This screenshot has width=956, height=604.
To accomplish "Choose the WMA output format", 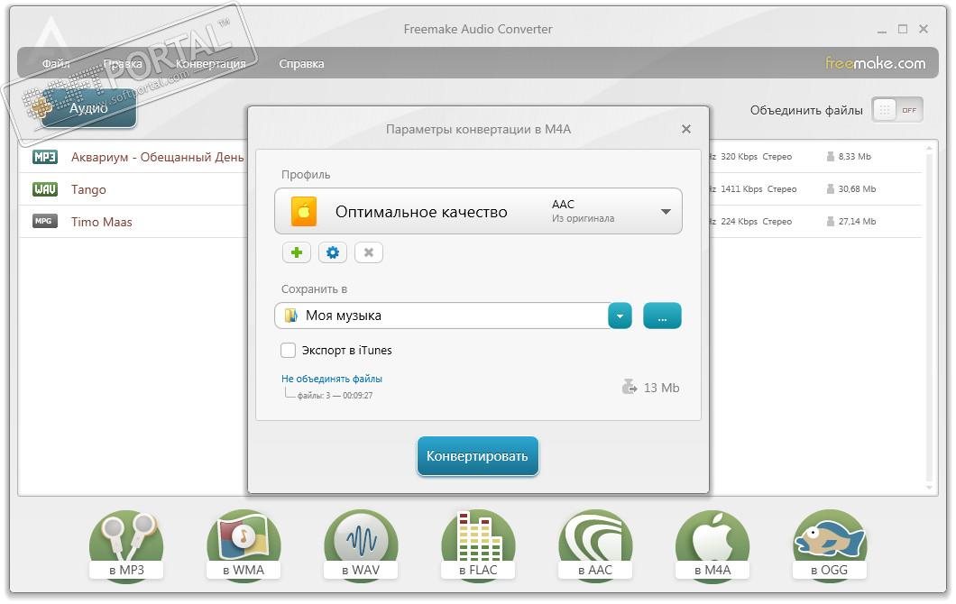I will [x=244, y=545].
